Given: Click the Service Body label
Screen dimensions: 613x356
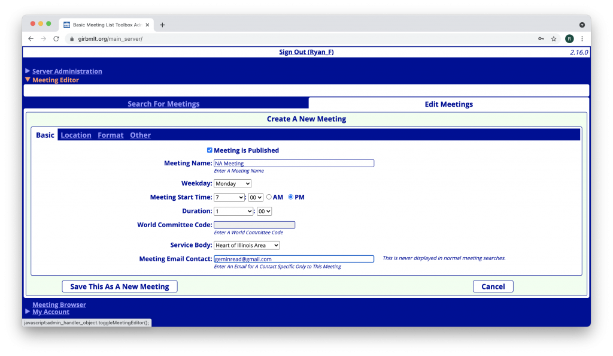Looking at the screenshot, I should (191, 245).
